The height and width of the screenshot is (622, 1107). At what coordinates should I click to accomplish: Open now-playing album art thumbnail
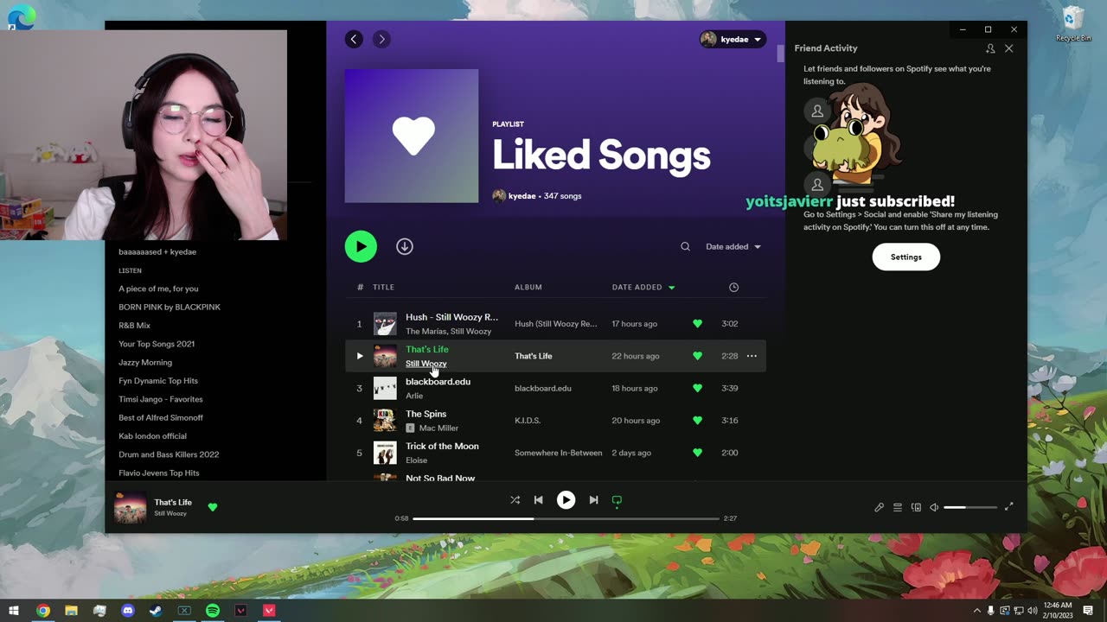(131, 507)
